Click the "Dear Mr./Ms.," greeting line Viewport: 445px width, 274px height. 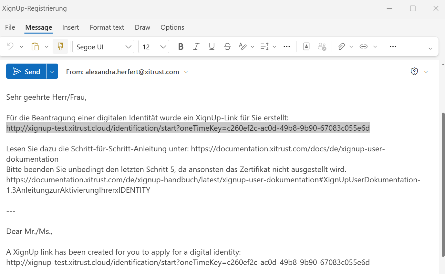pyautogui.click(x=29, y=231)
